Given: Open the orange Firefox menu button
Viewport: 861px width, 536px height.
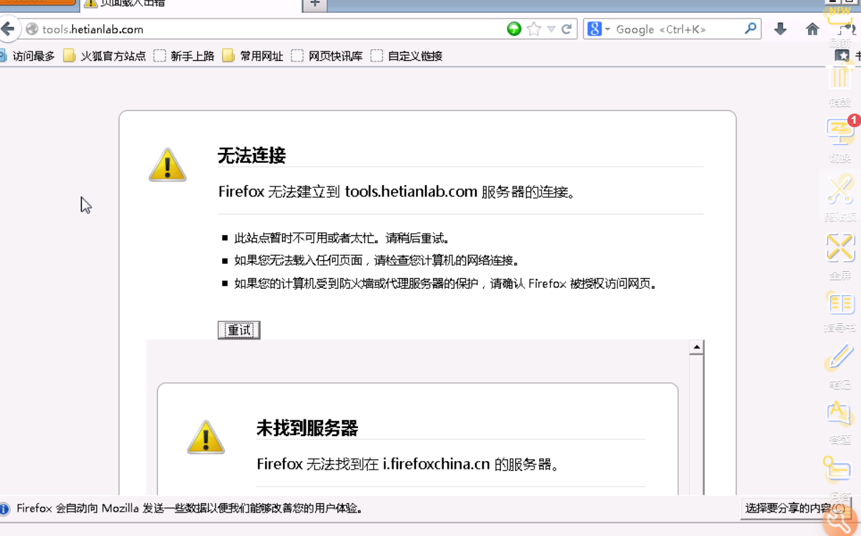Looking at the screenshot, I should pos(37,2).
